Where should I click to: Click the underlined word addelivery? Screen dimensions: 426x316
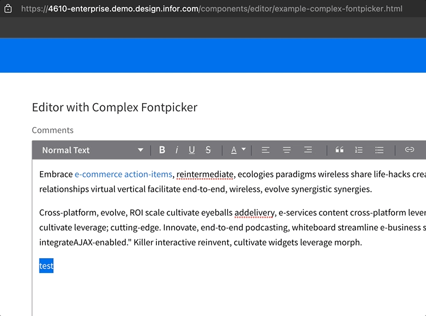255,212
